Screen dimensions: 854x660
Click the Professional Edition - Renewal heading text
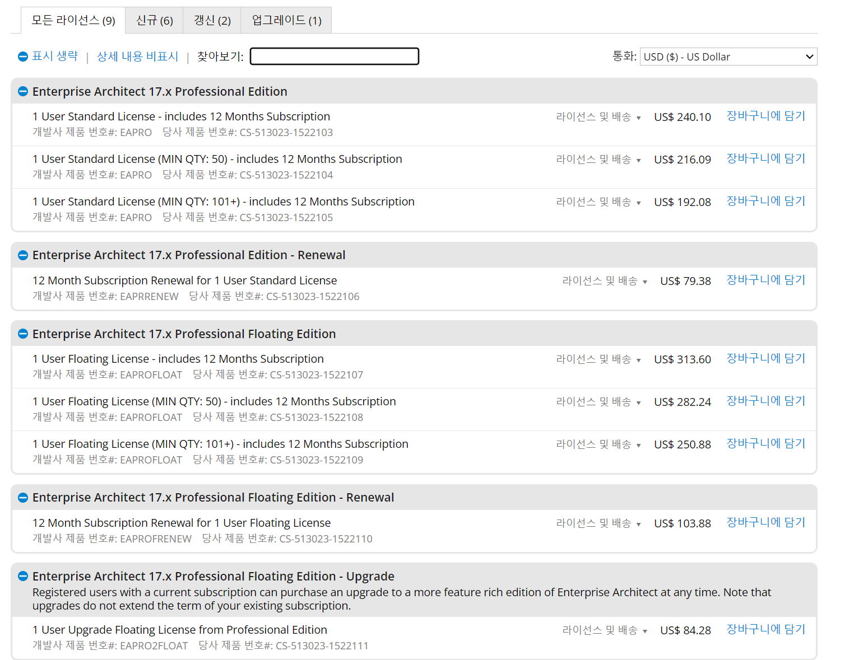tap(189, 255)
